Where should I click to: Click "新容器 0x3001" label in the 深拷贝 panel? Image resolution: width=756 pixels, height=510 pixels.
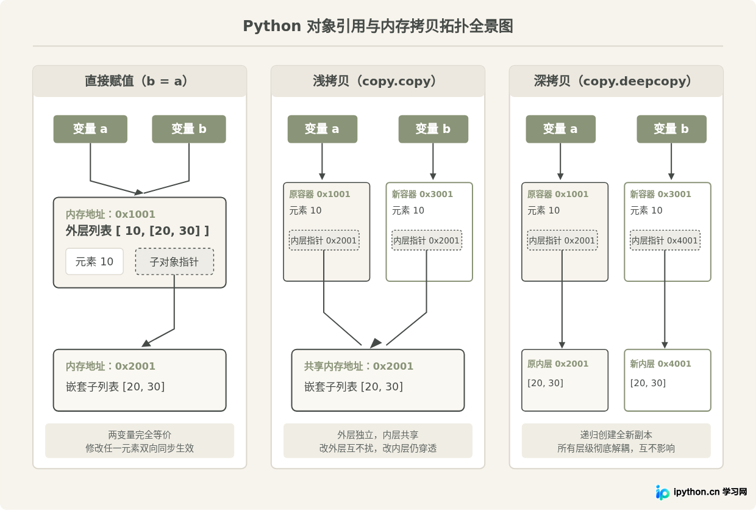click(x=661, y=195)
